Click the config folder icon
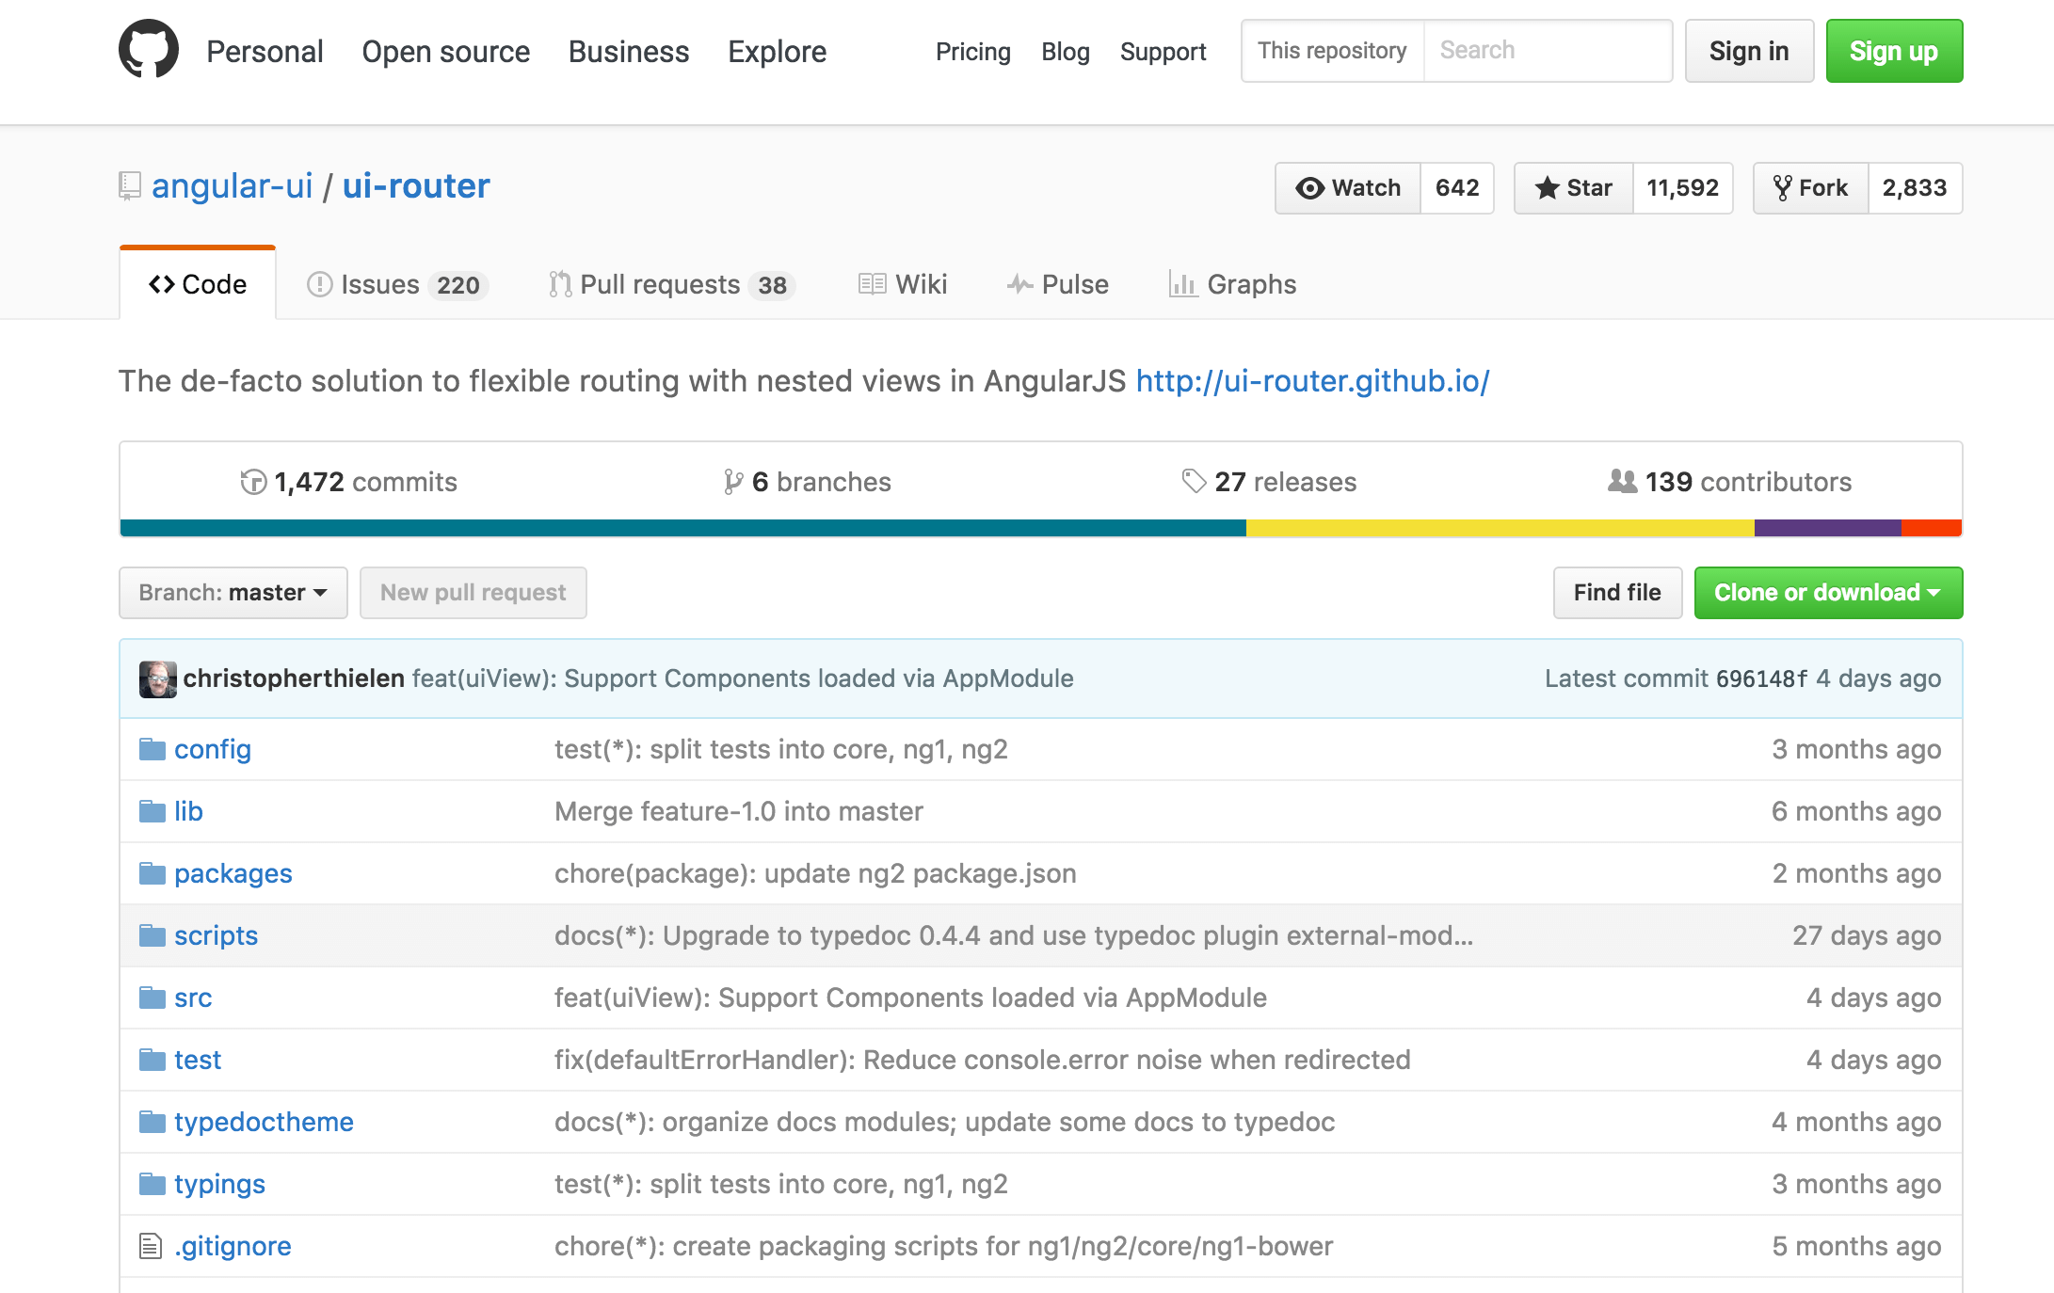This screenshot has width=2054, height=1293. (152, 749)
